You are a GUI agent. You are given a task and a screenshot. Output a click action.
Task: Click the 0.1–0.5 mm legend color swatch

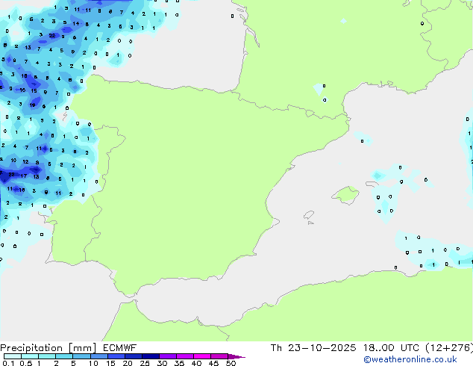(13, 356)
